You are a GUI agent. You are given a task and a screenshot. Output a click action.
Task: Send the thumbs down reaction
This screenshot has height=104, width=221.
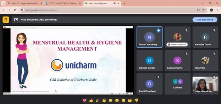pyautogui.click(x=136, y=100)
